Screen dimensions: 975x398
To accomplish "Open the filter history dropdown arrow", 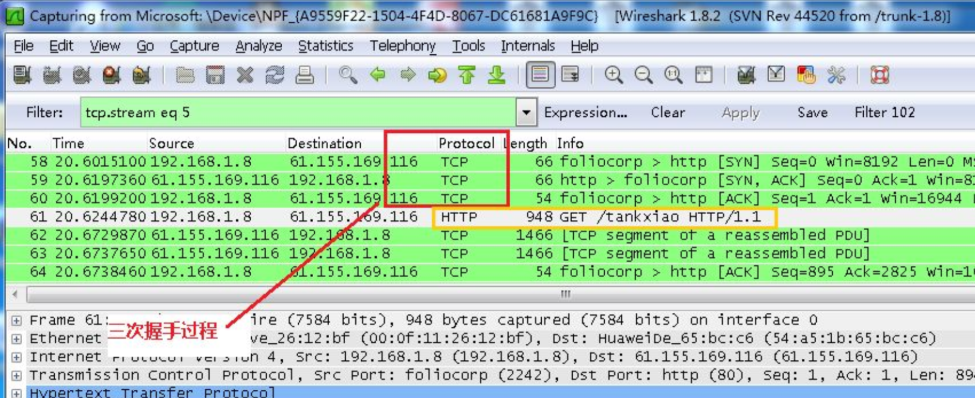I will pyautogui.click(x=526, y=112).
